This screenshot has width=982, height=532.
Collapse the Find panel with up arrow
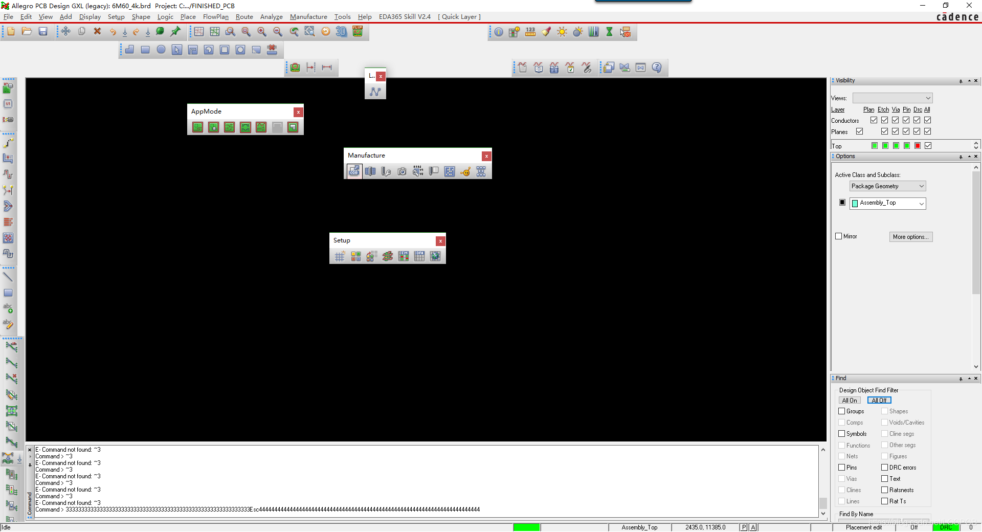(969, 379)
